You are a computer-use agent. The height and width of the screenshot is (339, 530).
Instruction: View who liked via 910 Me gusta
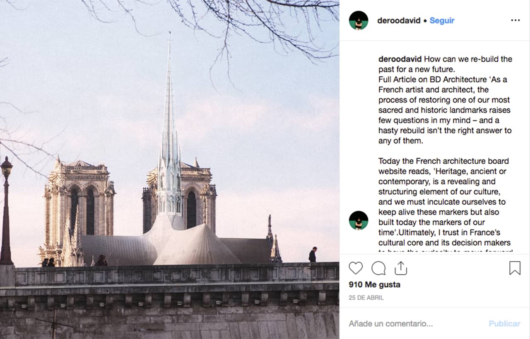coord(374,284)
